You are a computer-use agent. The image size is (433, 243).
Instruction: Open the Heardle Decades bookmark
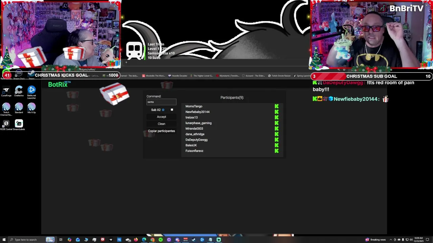178,76
